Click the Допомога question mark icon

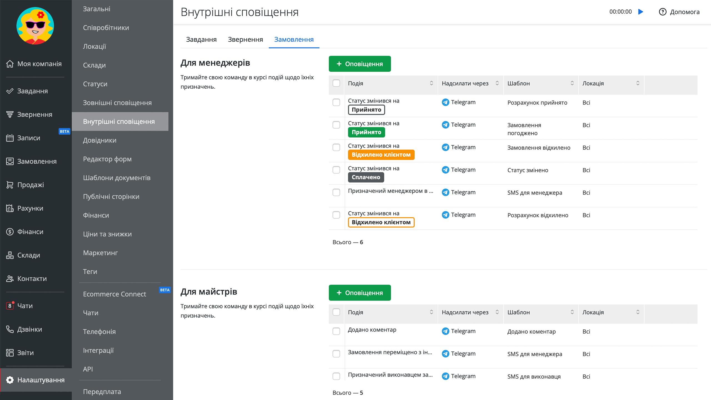tap(662, 12)
